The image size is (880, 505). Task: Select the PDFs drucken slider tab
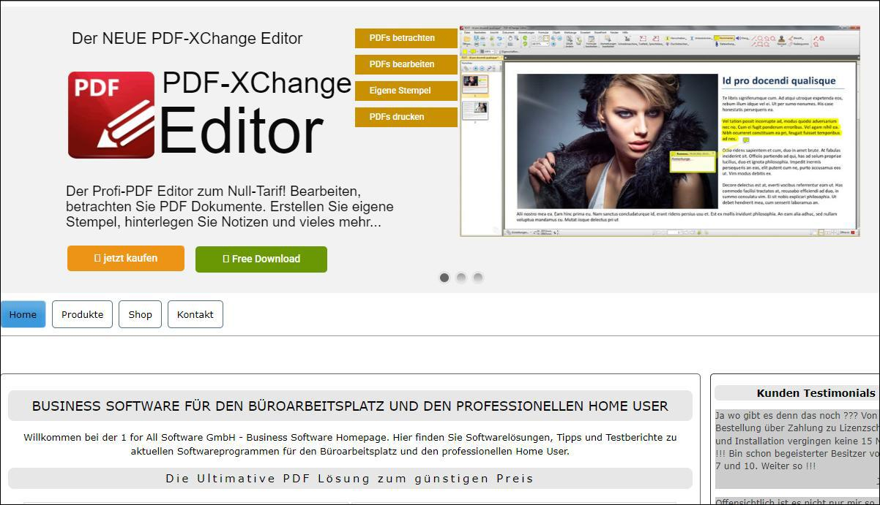(x=406, y=117)
